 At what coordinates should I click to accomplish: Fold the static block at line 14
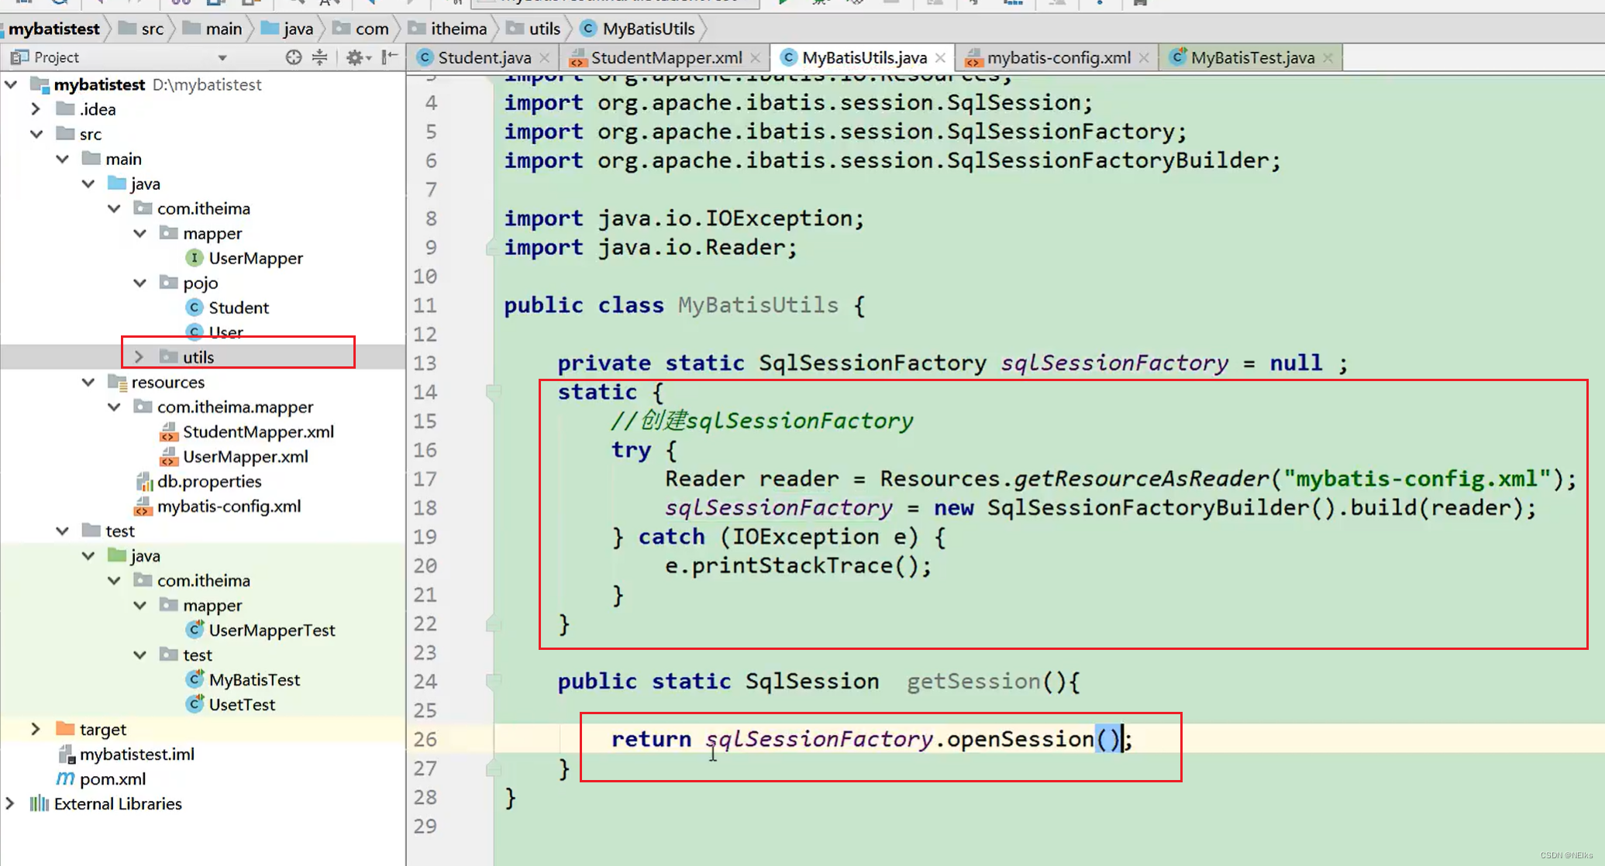click(x=492, y=392)
